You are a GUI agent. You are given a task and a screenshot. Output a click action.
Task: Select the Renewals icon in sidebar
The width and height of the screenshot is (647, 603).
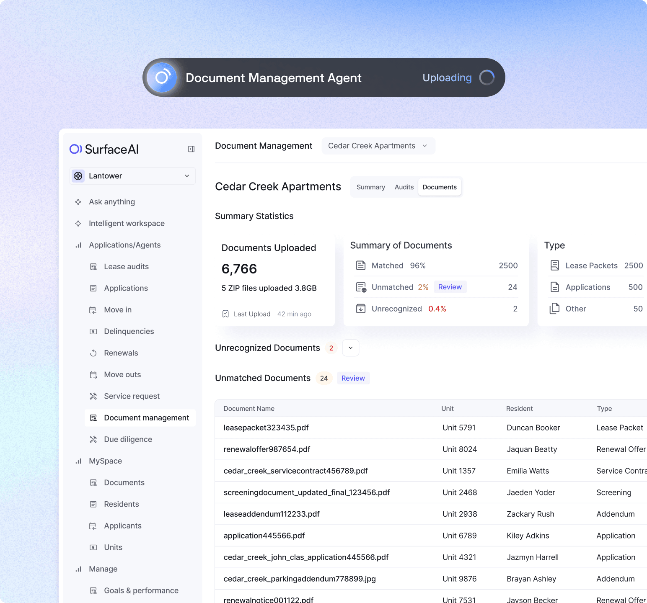click(x=93, y=353)
